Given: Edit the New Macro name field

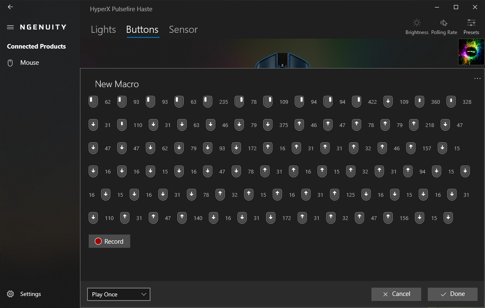Looking at the screenshot, I should coord(117,84).
